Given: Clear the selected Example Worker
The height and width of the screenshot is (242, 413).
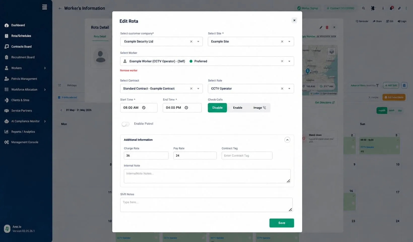Looking at the screenshot, I should 282,61.
